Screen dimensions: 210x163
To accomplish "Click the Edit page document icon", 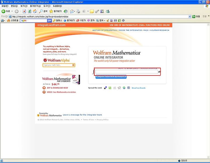I will (84, 11).
